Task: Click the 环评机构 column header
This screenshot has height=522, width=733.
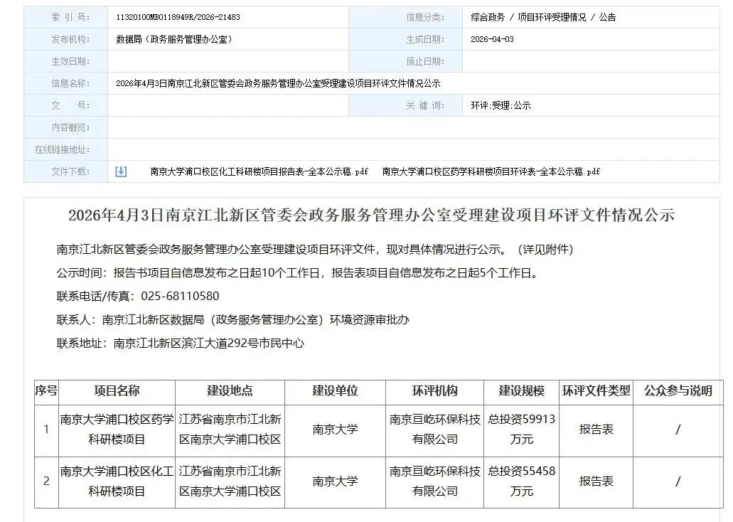Action: click(x=434, y=392)
